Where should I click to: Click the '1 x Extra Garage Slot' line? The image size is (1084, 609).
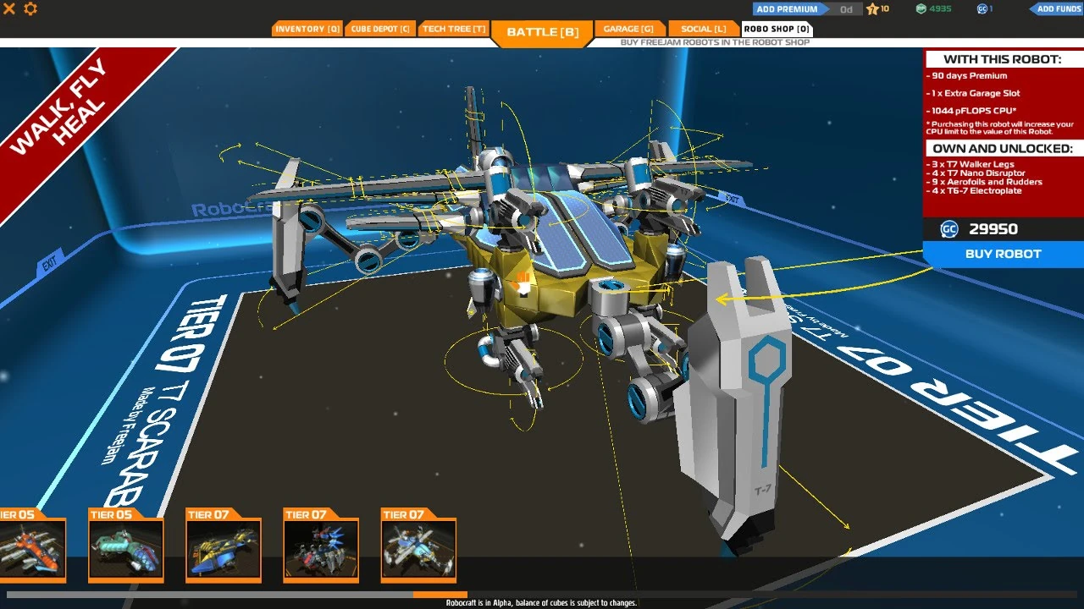click(x=973, y=94)
